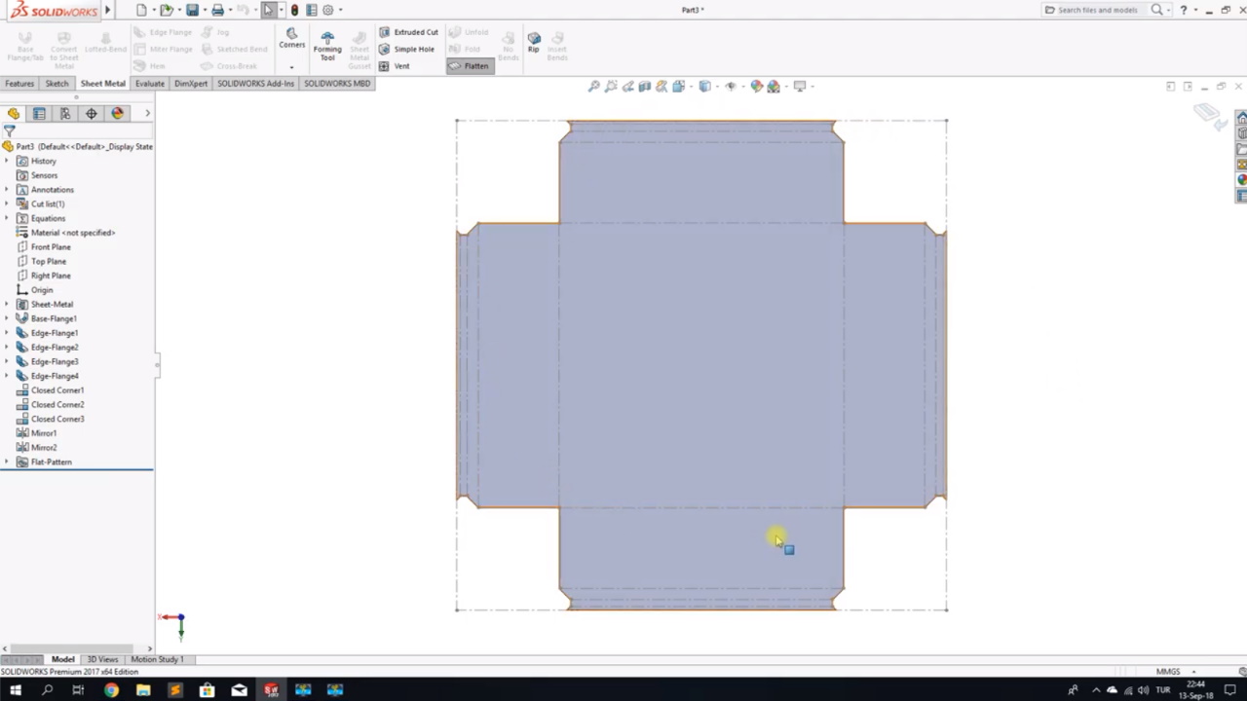Expand the Sheet-Metal feature node
This screenshot has height=701, width=1247.
click(x=8, y=304)
